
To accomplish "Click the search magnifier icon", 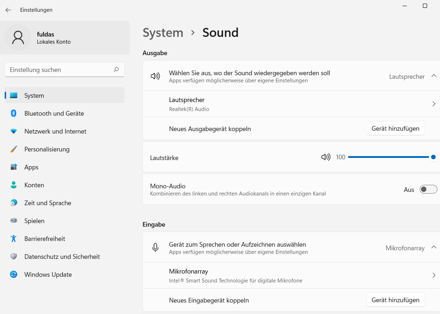I will click(116, 70).
